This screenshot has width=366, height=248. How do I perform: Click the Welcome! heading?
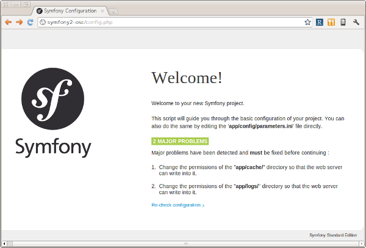187,78
